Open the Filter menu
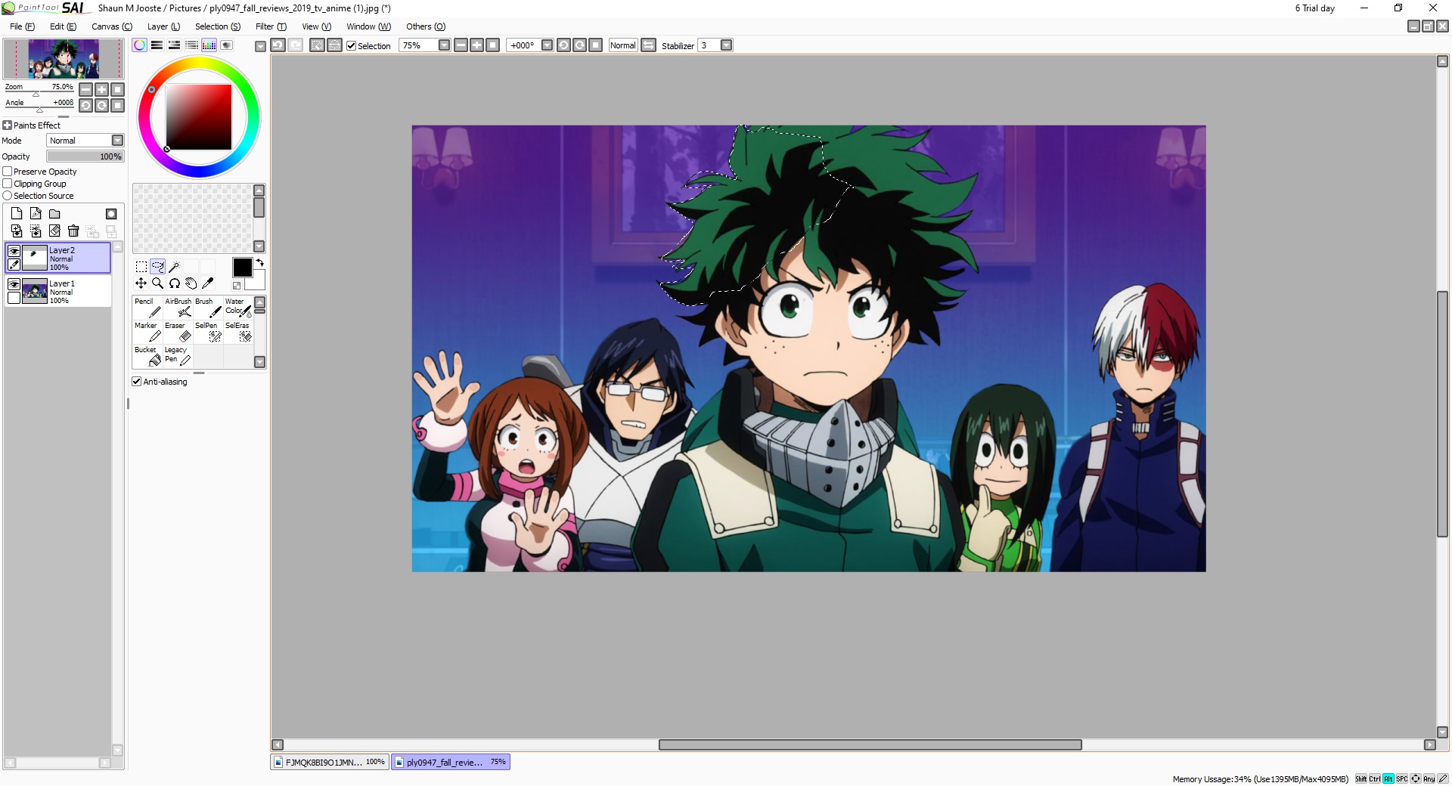The image size is (1452, 786). [x=271, y=26]
